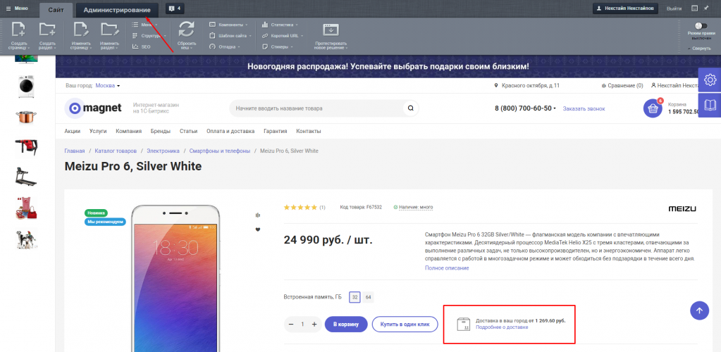
Task: Add to favorites with the heart icon
Action: 257,230
